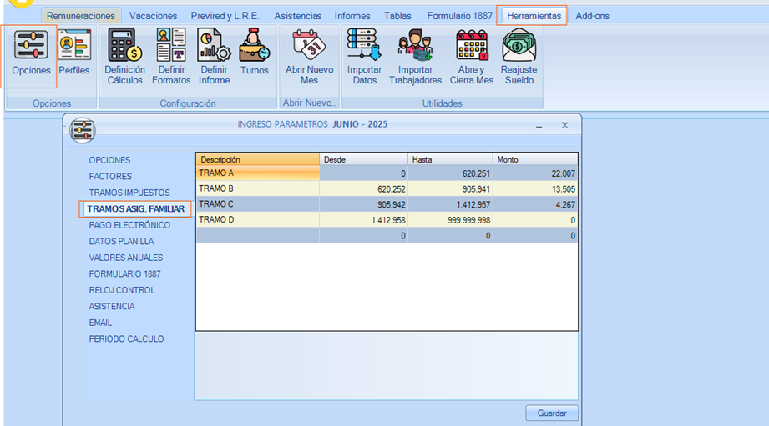
Task: Select TRAMOS IMPUESTOS in the sidebar
Action: click(129, 193)
